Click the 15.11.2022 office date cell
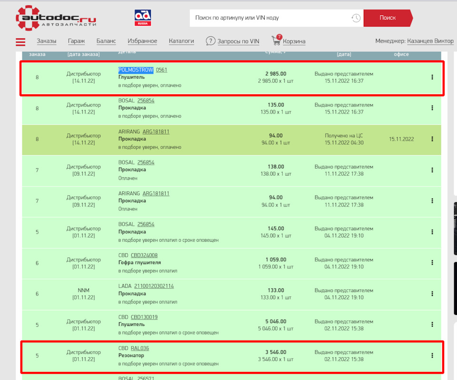457x380 pixels. [401, 139]
